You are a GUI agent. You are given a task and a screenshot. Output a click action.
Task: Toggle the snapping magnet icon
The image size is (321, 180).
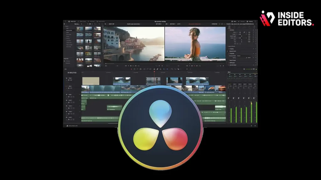coord(154,69)
